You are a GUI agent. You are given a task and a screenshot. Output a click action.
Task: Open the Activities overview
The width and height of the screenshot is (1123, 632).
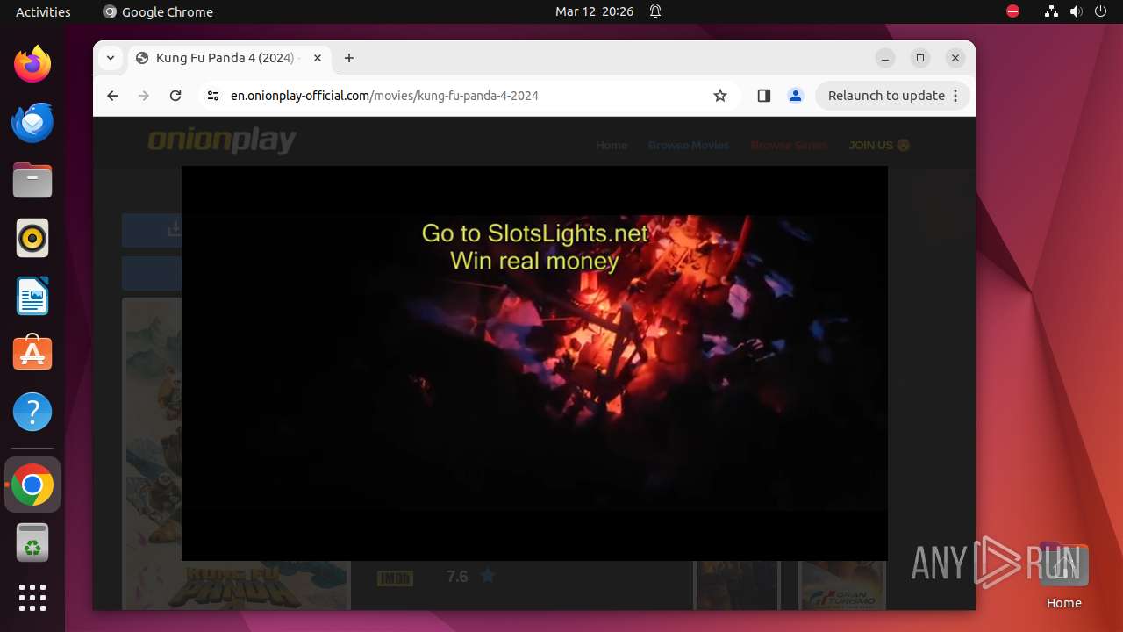tap(43, 11)
